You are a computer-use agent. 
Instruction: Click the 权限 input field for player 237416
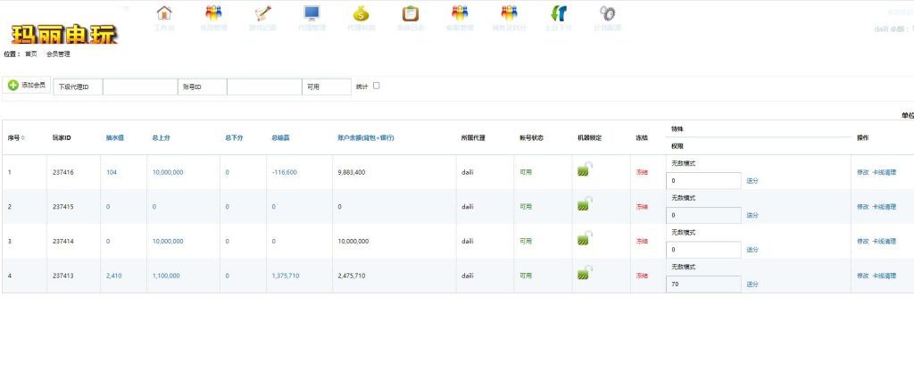click(x=703, y=180)
